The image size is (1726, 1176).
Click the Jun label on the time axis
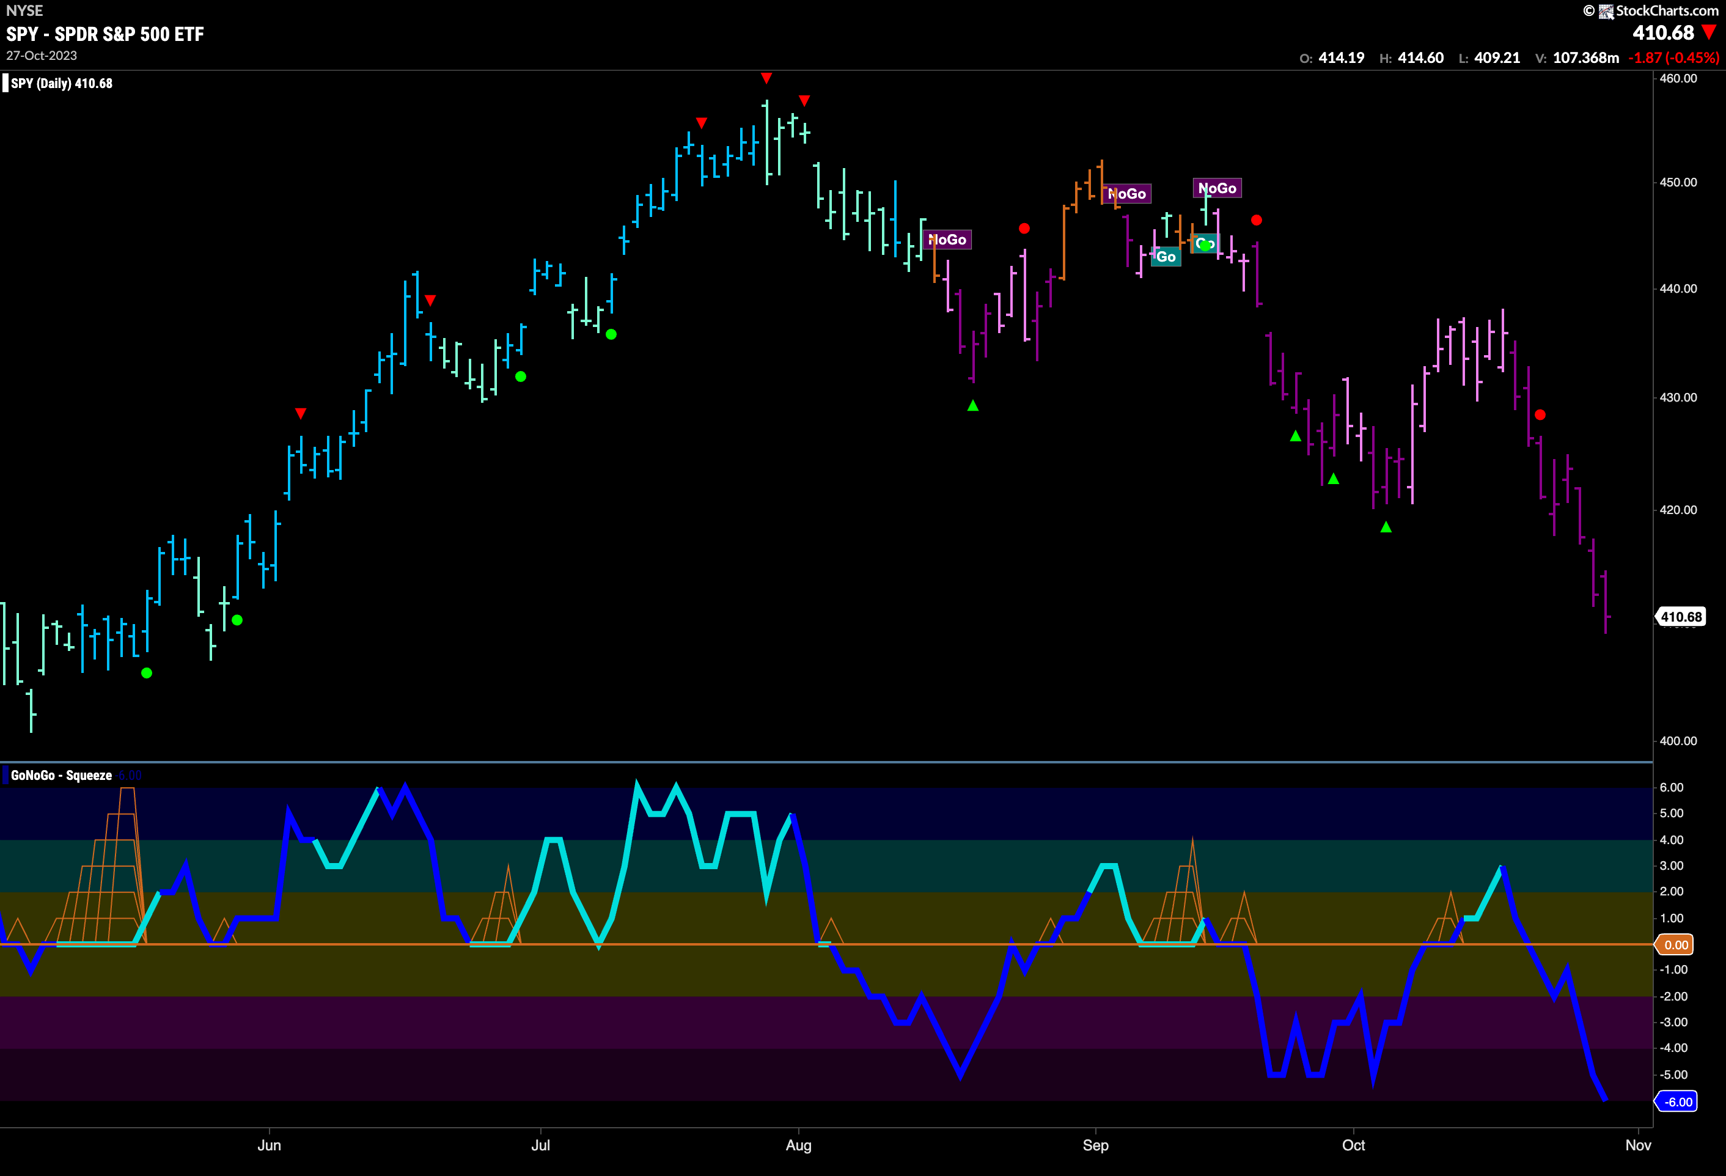[269, 1145]
